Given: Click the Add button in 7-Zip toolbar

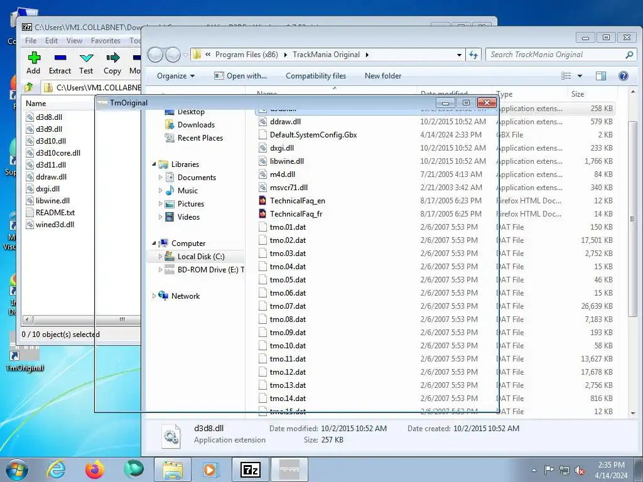Looking at the screenshot, I should 34,63.
